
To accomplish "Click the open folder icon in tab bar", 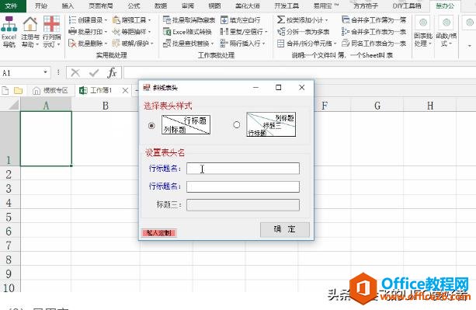I will pyautogui.click(x=18, y=90).
